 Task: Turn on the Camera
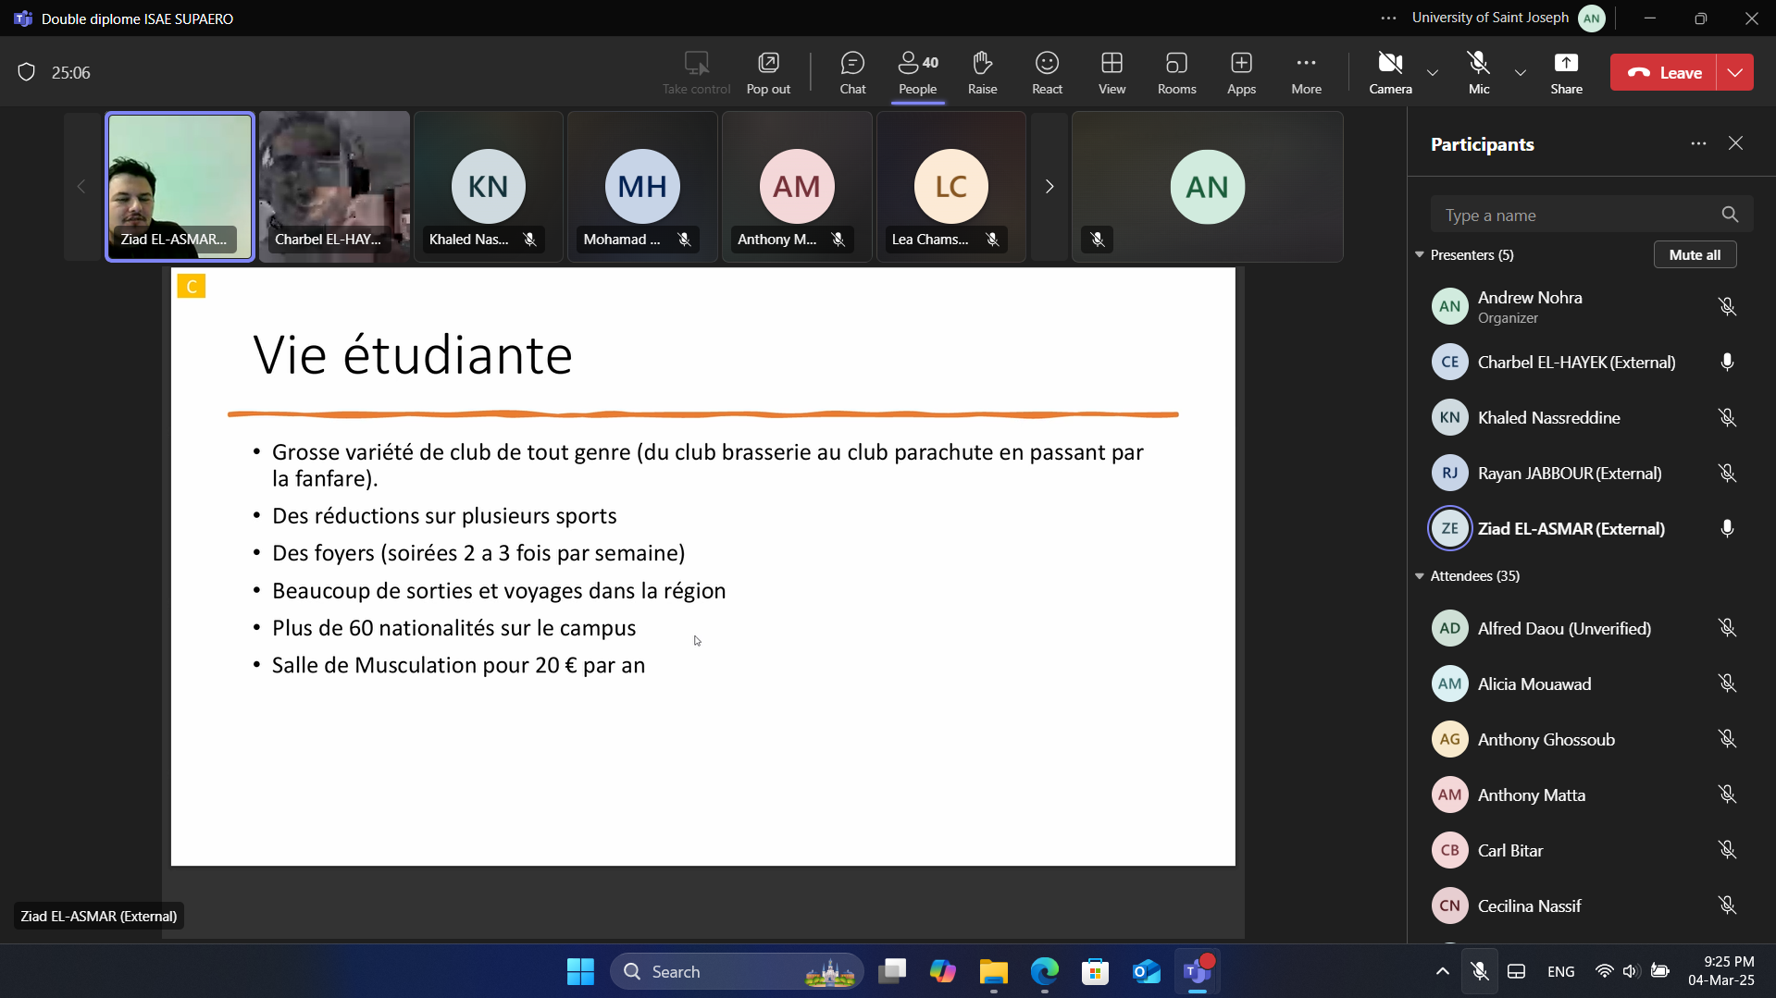click(x=1390, y=72)
